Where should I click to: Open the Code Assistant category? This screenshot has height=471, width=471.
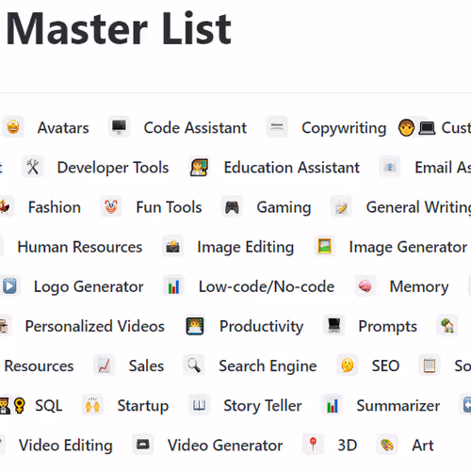click(195, 128)
